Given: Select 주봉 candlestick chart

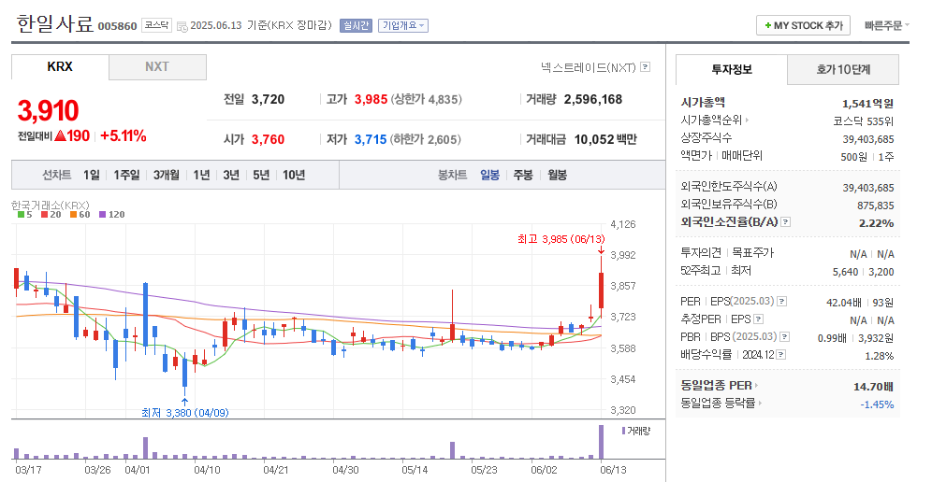Looking at the screenshot, I should [523, 175].
